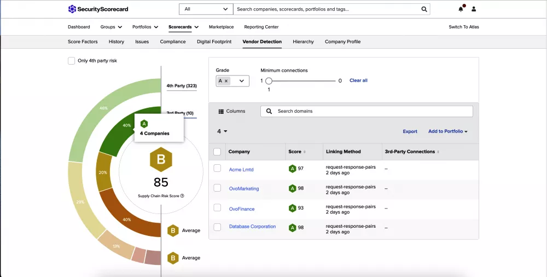Click the large B hexagon grade badge
This screenshot has width=547, height=277.
[161, 159]
